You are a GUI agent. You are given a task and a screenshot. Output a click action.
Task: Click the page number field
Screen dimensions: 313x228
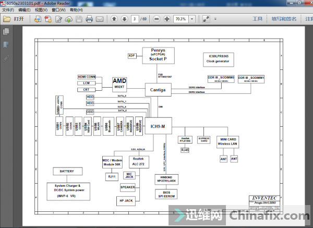pyautogui.click(x=135, y=19)
